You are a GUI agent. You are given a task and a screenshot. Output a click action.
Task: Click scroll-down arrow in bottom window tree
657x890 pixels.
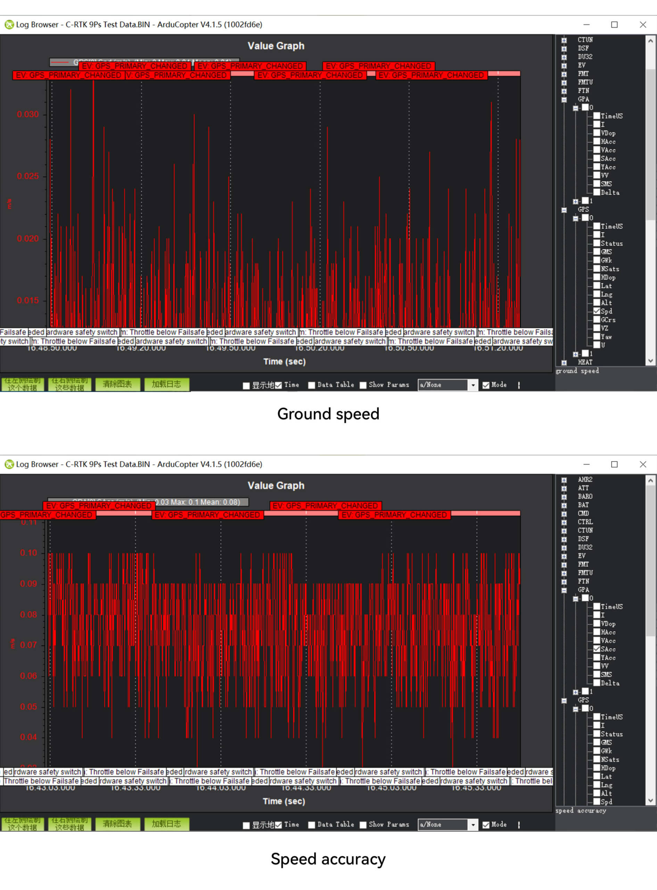[650, 801]
